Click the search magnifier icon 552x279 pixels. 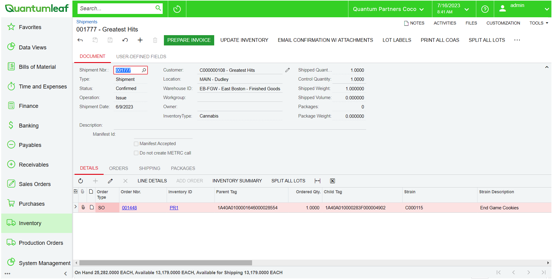coord(158,8)
